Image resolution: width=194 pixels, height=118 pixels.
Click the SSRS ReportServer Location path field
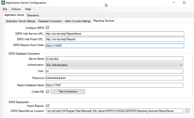pyautogui.click(x=114, y=111)
